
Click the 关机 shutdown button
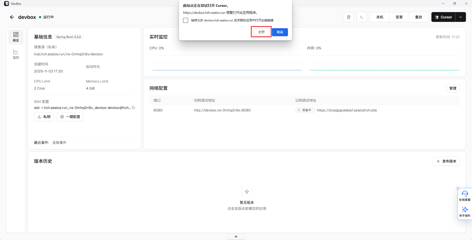pos(380,17)
